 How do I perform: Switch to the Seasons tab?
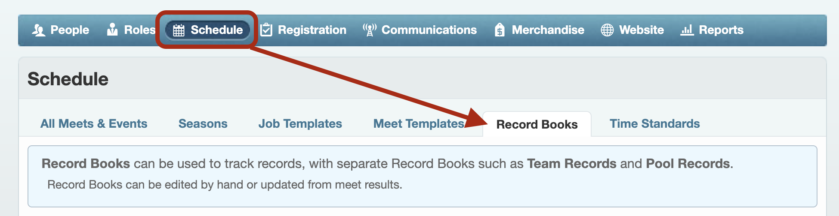tap(203, 124)
